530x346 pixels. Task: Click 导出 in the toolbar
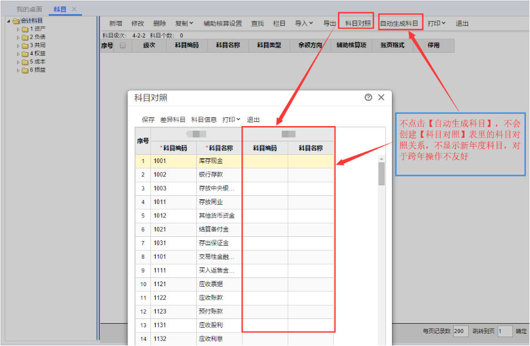(x=329, y=23)
